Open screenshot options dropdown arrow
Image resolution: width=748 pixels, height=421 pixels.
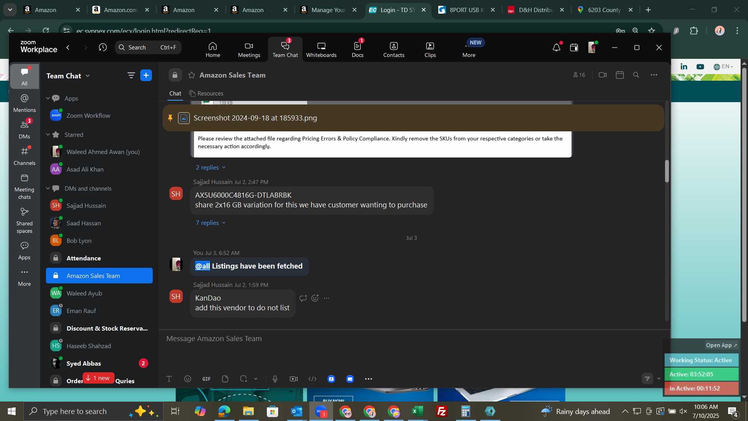(256, 379)
